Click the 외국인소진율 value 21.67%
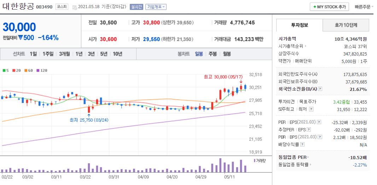The image size is (377, 185). (359, 89)
